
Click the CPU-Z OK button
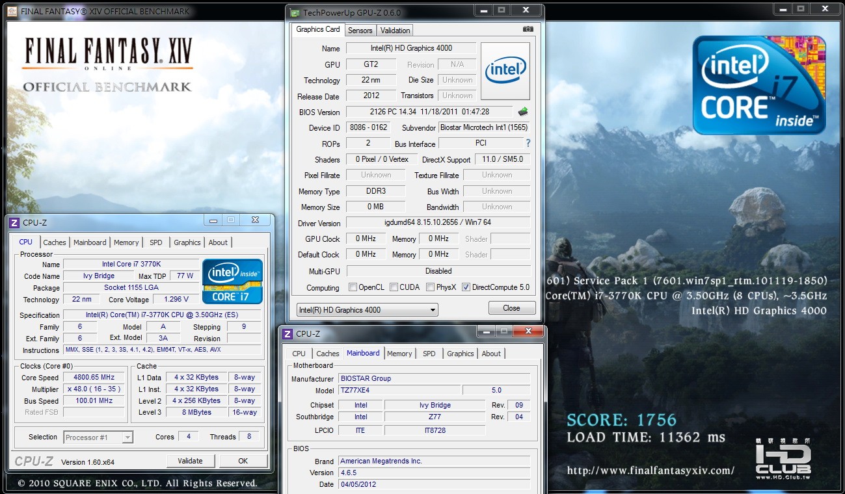(x=243, y=461)
